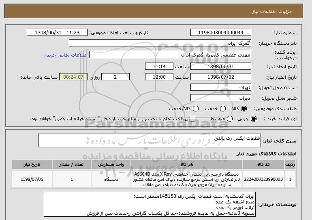
Task: Click the requester field مهدی عظیمی
Action: (x=170, y=55)
